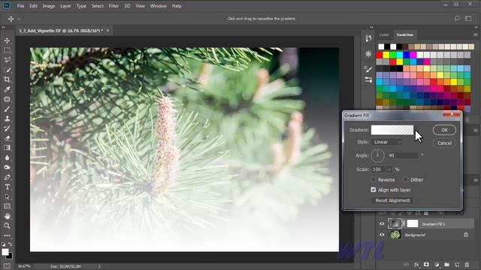Open the Edit Toolbar three-dots menu

tap(7, 235)
